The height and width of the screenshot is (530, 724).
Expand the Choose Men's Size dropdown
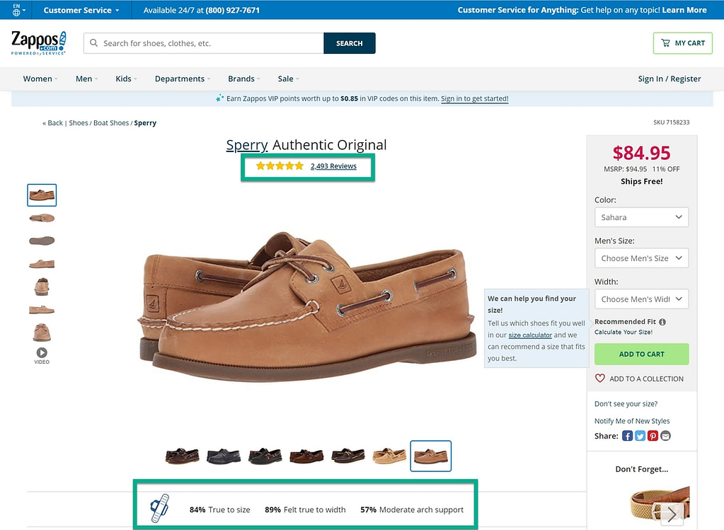click(x=641, y=258)
